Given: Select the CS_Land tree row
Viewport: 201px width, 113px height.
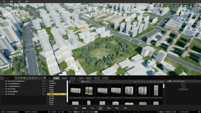Looking at the screenshot, I should [x=23, y=94].
